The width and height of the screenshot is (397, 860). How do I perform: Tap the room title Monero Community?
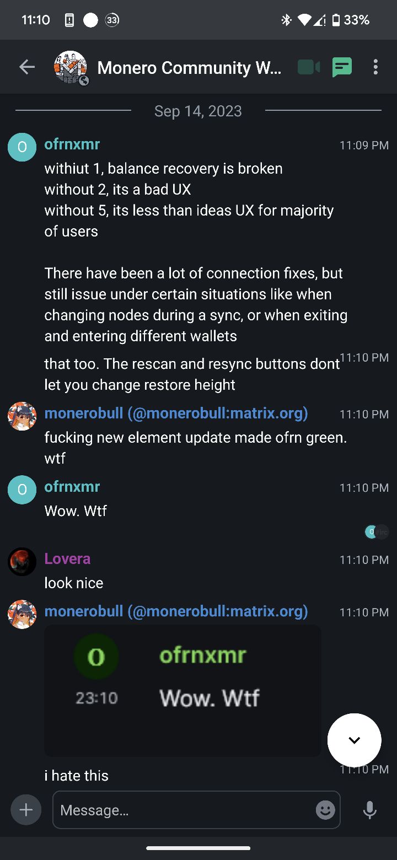(189, 68)
